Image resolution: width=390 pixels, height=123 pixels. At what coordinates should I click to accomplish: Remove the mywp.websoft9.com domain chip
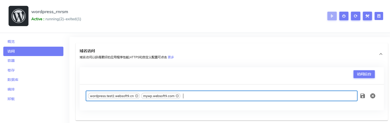[x=177, y=96]
